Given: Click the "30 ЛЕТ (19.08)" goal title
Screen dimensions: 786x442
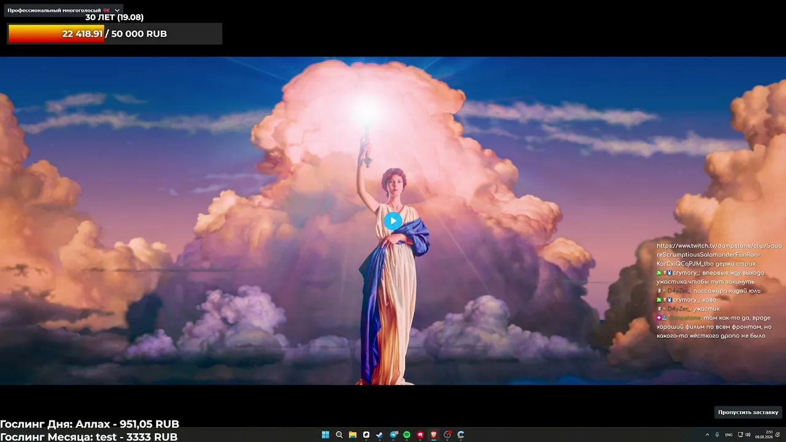Looking at the screenshot, I should pyautogui.click(x=114, y=17).
